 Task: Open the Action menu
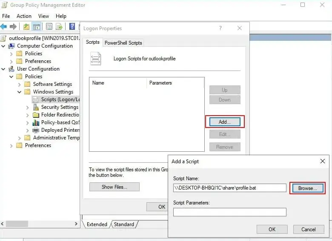[24, 16]
